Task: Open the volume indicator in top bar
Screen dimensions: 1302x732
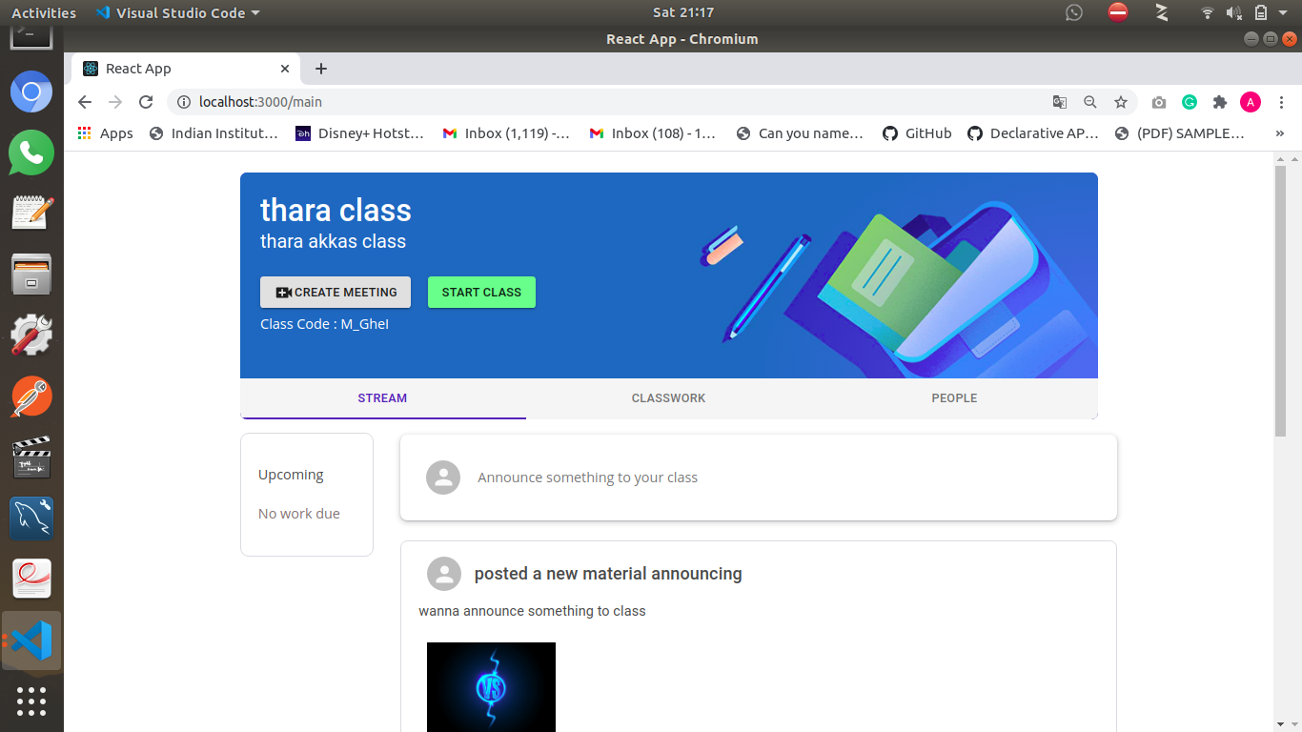Action: (1234, 12)
